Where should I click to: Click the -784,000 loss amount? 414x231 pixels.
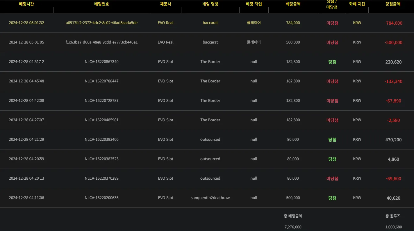[x=393, y=23]
